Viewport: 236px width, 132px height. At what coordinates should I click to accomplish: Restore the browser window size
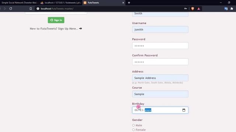[x=229, y=3]
